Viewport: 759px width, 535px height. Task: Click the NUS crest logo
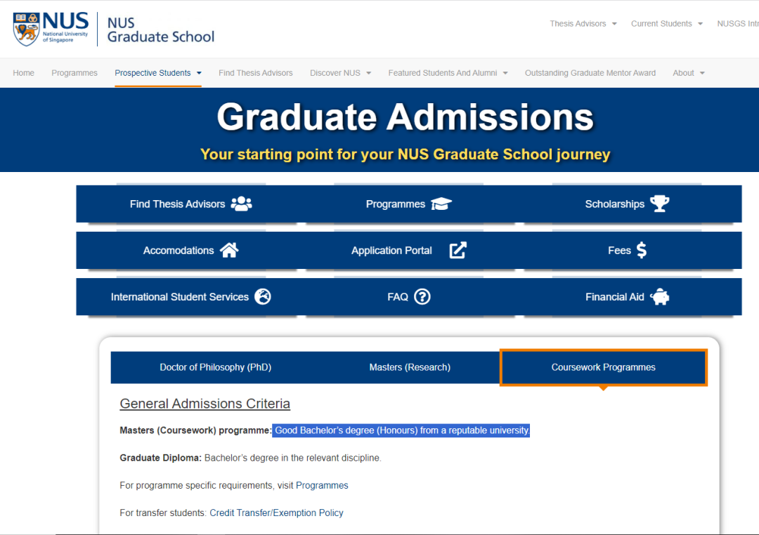tap(26, 29)
